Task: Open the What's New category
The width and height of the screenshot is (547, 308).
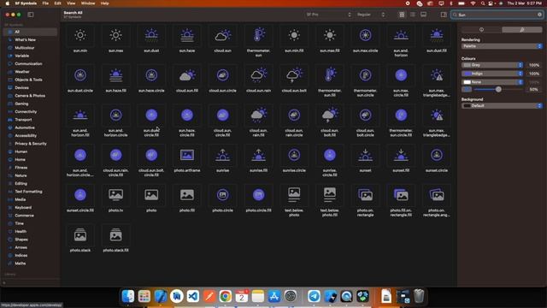Action: (30, 40)
